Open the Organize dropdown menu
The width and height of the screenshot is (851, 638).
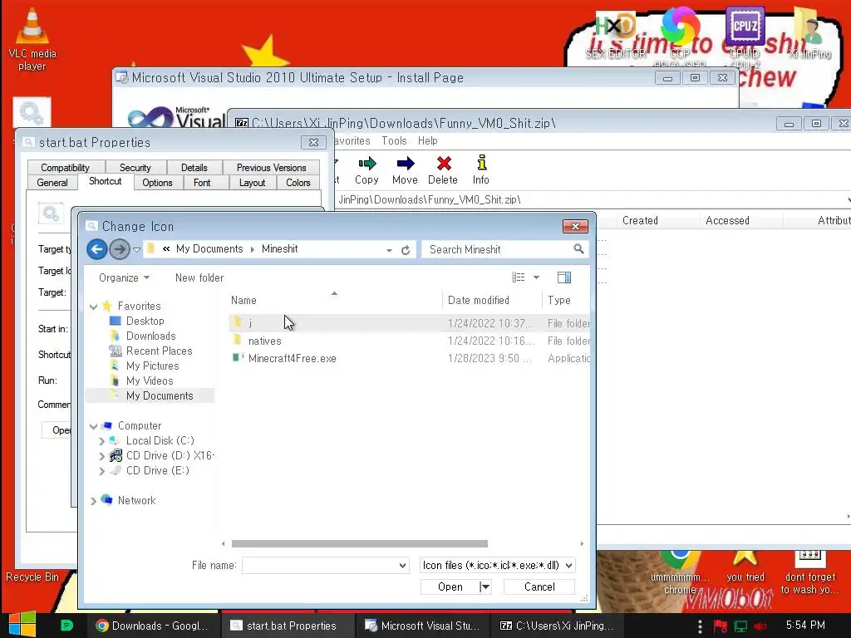[124, 277]
